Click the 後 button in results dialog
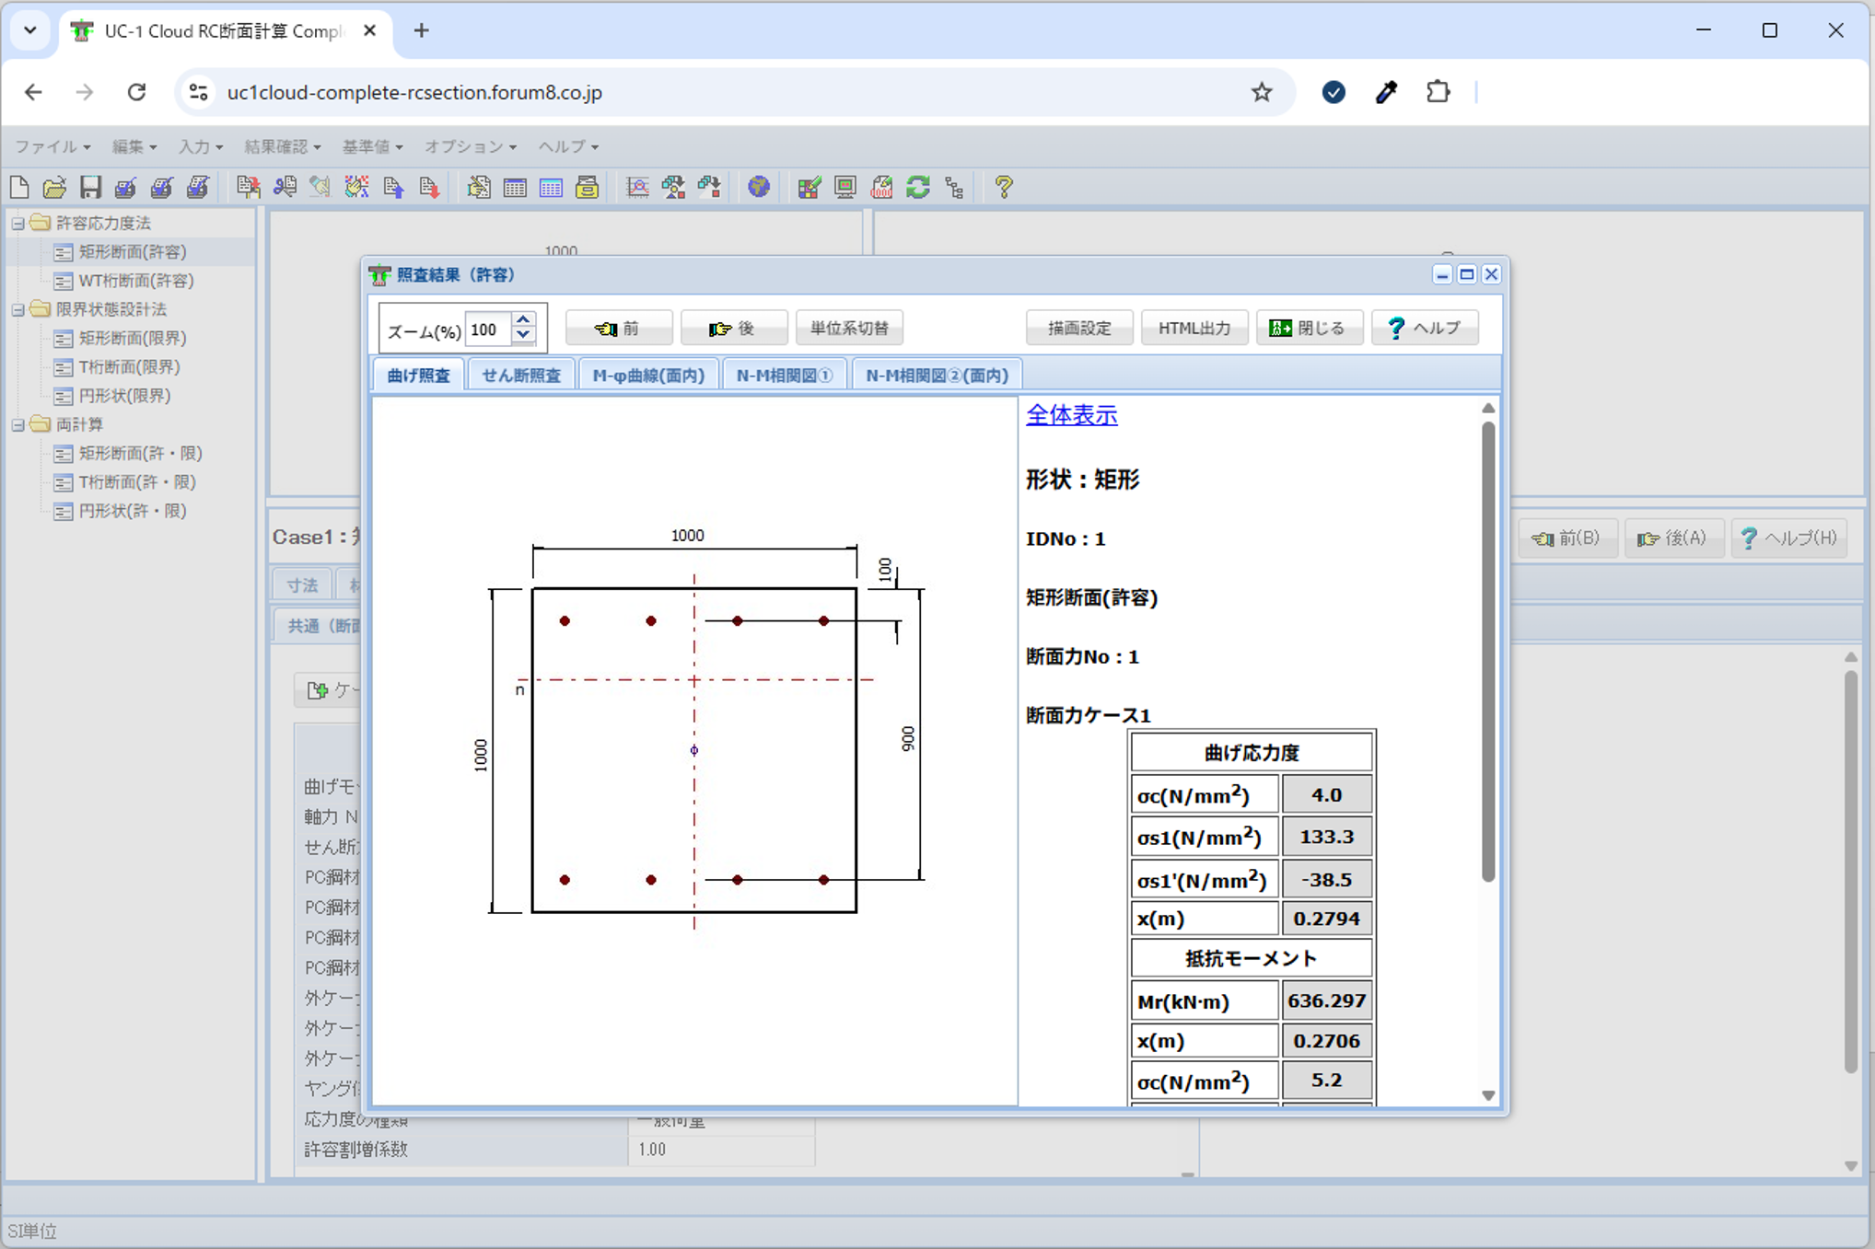Viewport: 1875px width, 1249px height. [734, 329]
